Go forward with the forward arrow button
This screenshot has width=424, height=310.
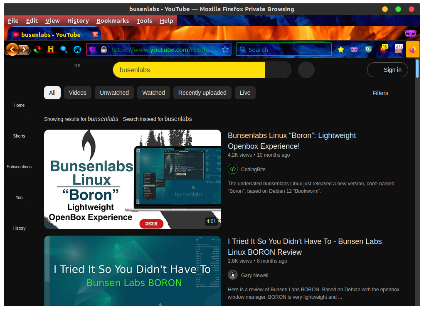pyautogui.click(x=25, y=49)
